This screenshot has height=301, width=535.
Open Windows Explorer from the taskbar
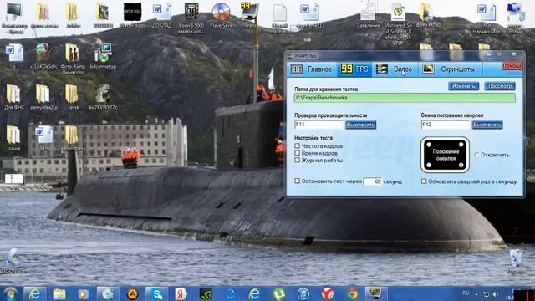pyautogui.click(x=59, y=293)
